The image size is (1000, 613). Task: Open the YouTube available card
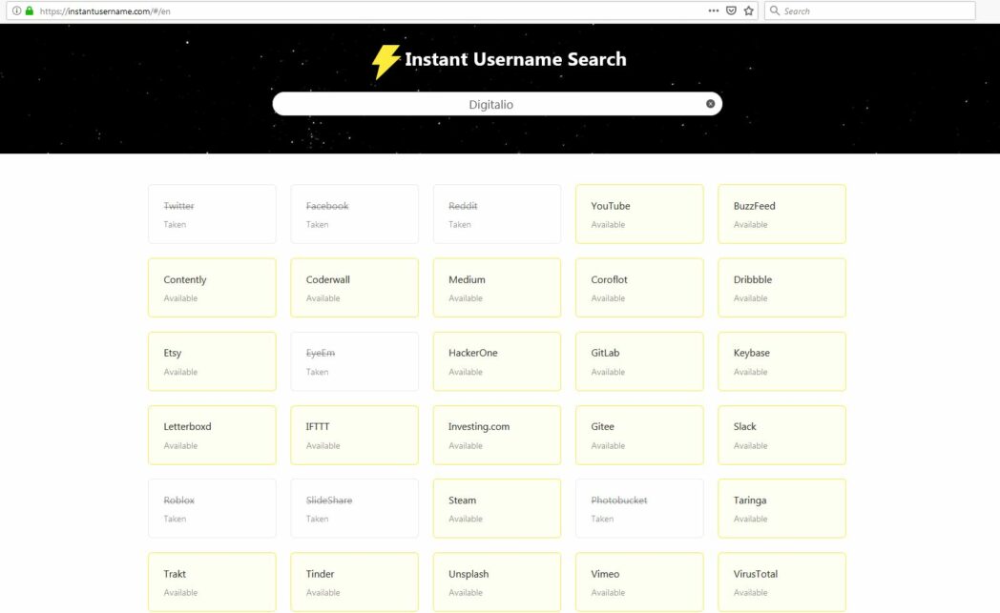click(x=639, y=215)
